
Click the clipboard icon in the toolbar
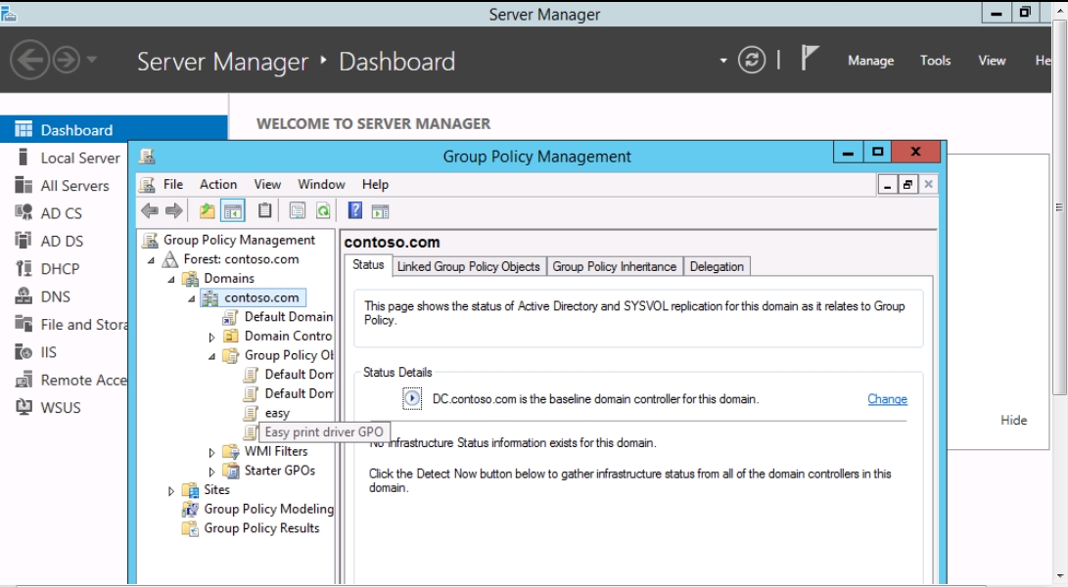pos(265,211)
